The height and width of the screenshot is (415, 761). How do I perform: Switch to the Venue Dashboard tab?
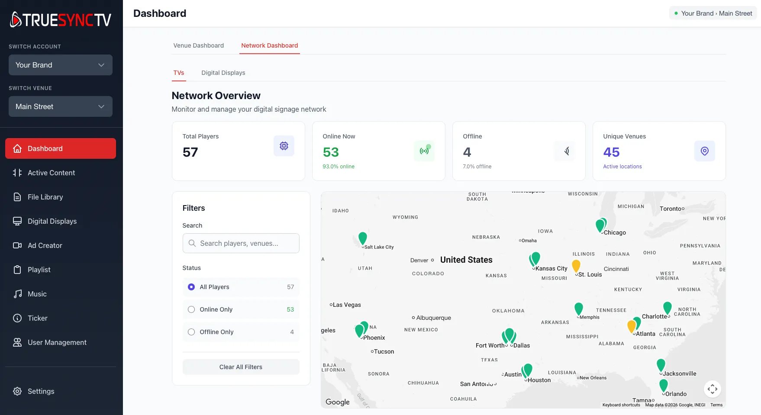199,45
